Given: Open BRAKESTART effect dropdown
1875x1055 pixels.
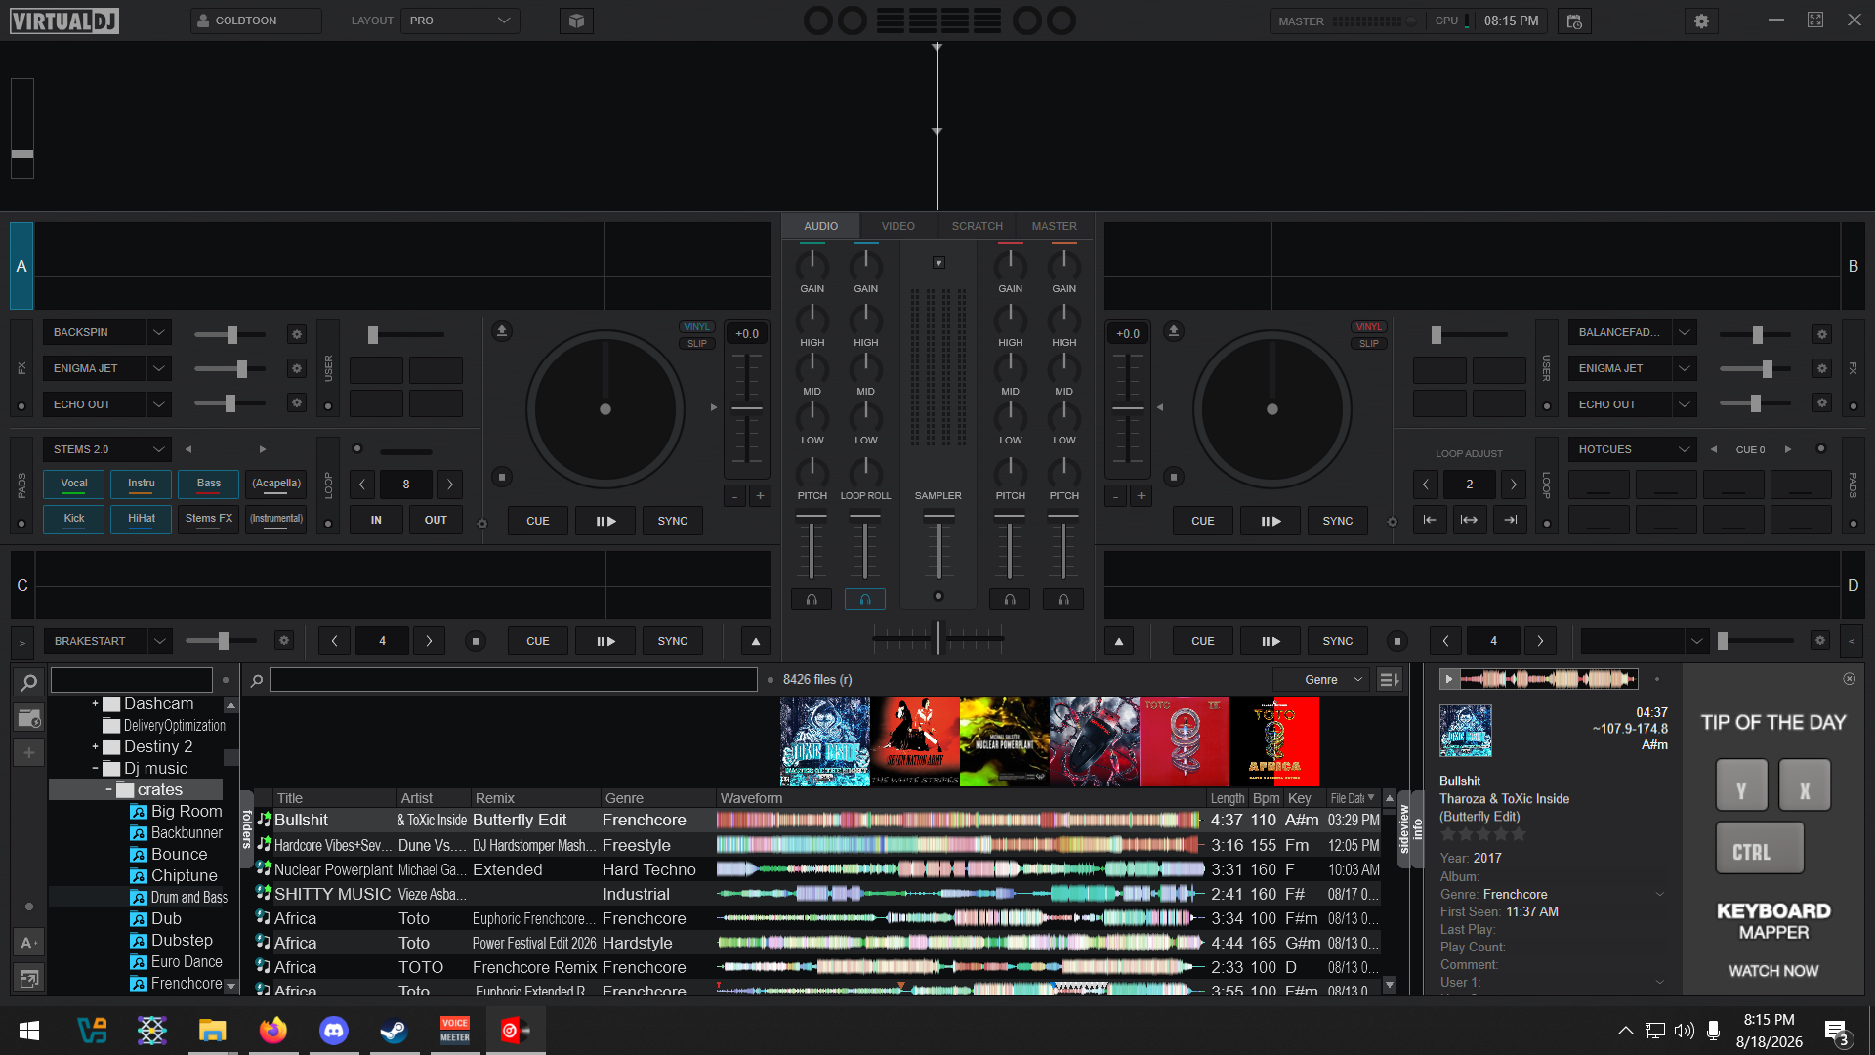Looking at the screenshot, I should [x=159, y=641].
